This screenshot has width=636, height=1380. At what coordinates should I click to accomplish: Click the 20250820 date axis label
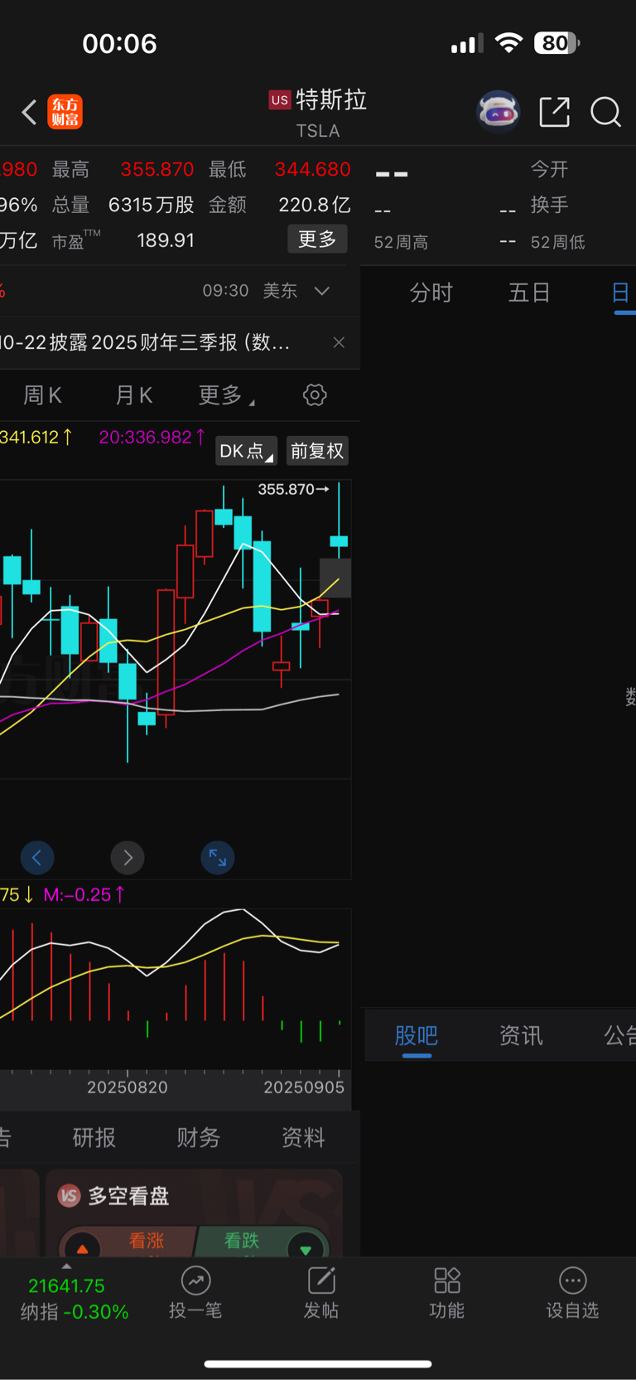coord(128,1087)
